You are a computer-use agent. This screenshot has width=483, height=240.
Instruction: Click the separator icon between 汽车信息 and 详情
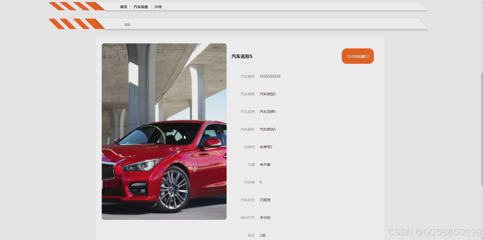(151, 7)
